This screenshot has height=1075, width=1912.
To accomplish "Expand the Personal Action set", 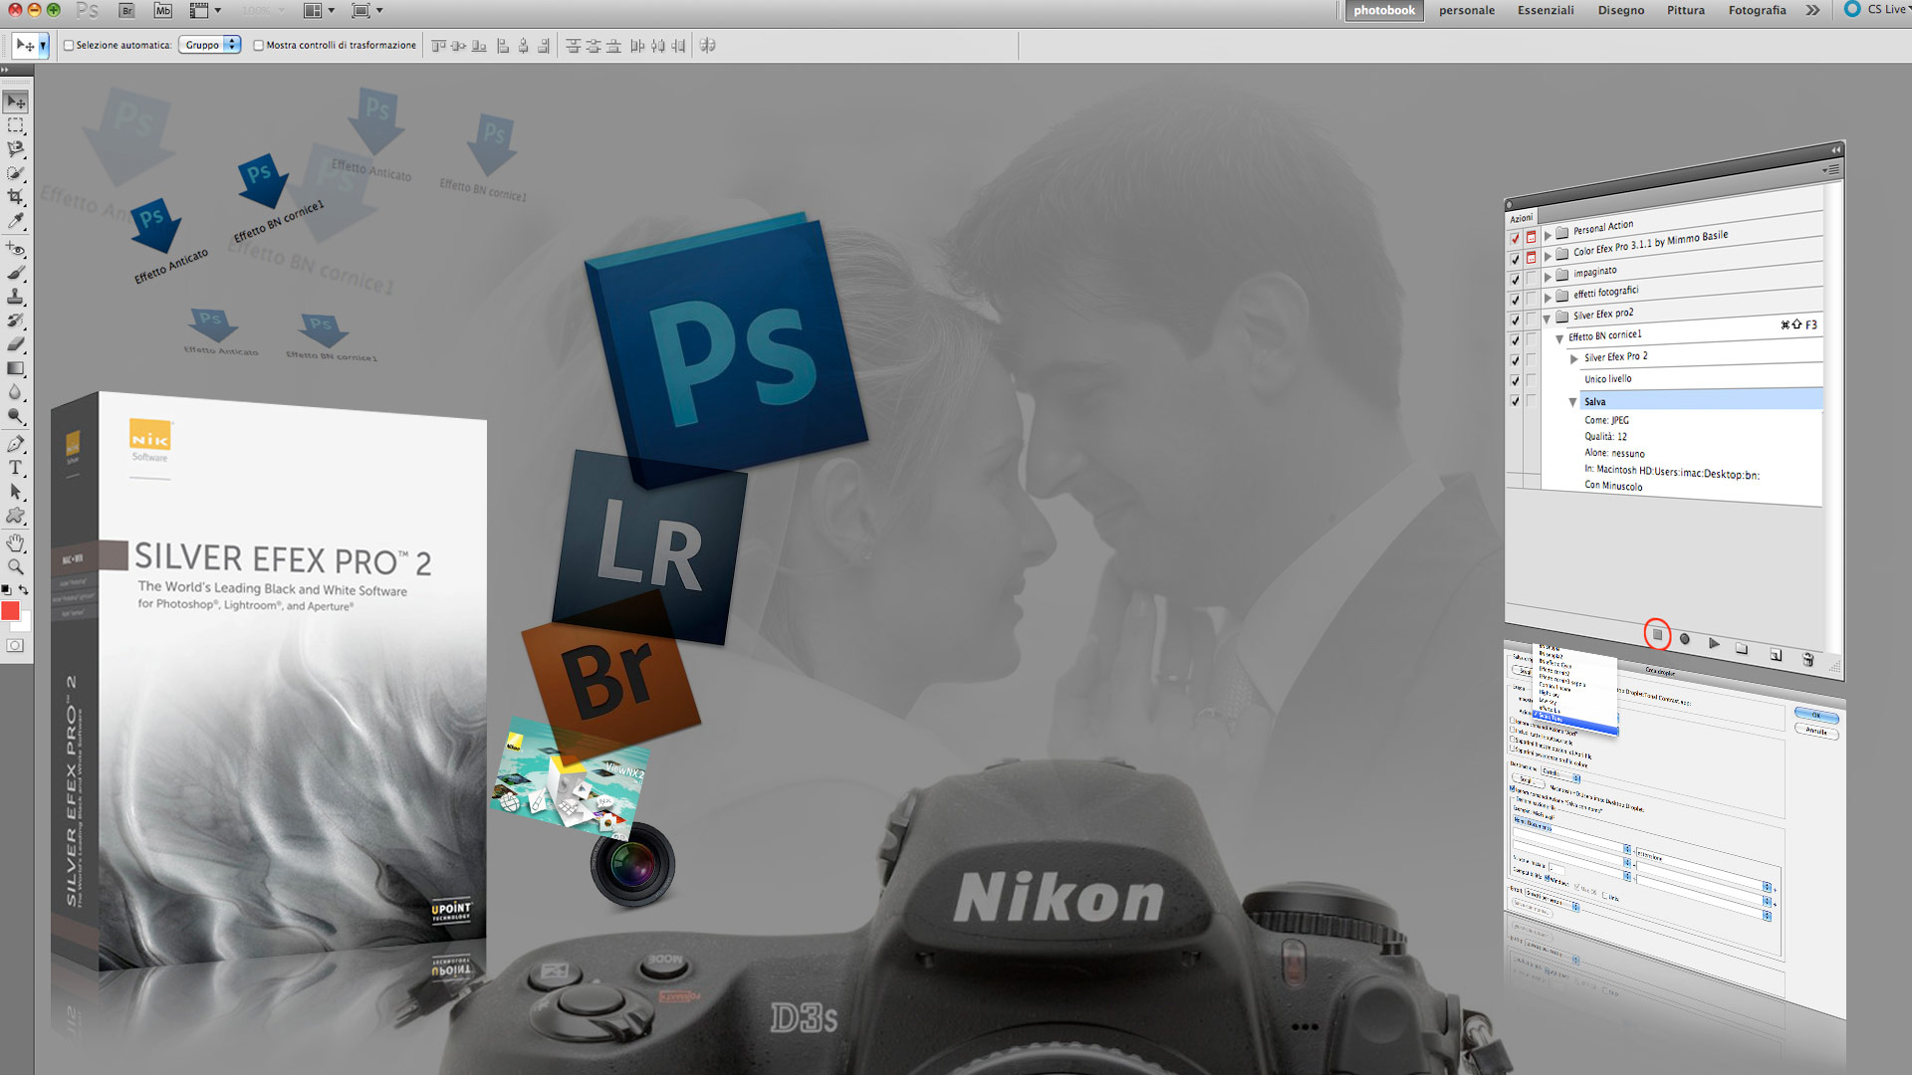I will tap(1548, 235).
